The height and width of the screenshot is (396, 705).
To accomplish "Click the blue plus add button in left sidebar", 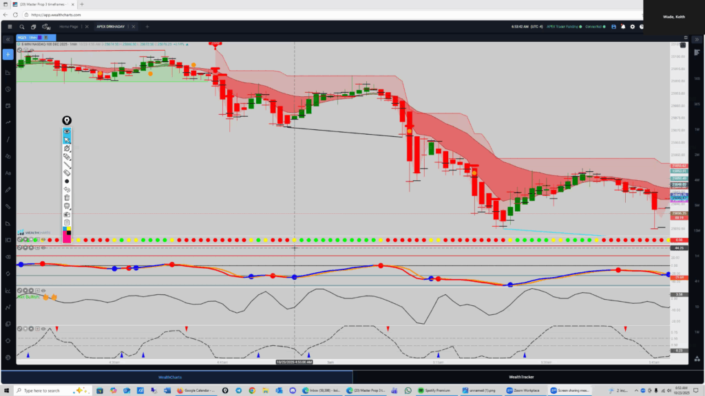I will pos(8,54).
